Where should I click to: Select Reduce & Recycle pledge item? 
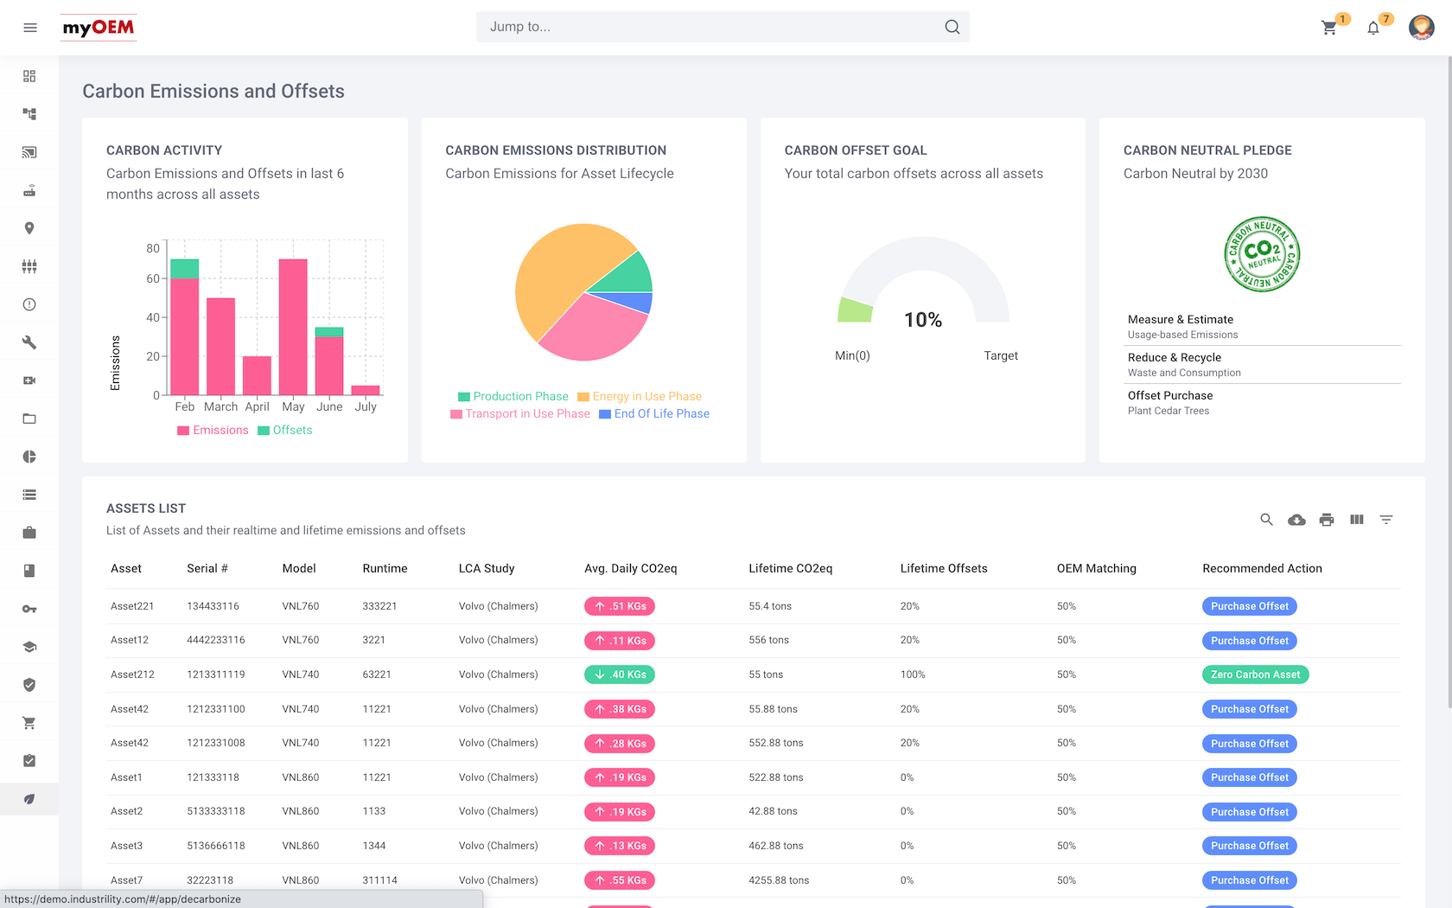pyautogui.click(x=1263, y=364)
